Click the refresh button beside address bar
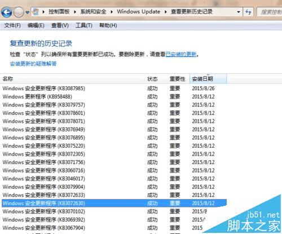 coord(248,12)
